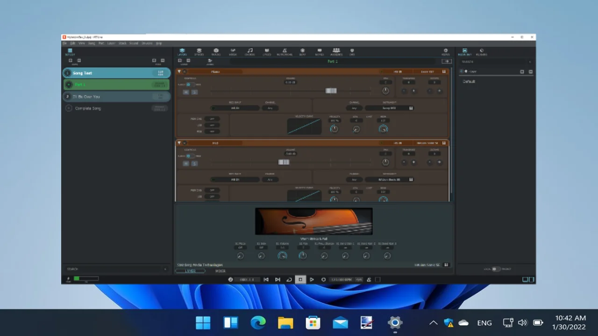Switch to bottom LAYER tab
Image resolution: width=598 pixels, height=336 pixels.
click(x=190, y=271)
